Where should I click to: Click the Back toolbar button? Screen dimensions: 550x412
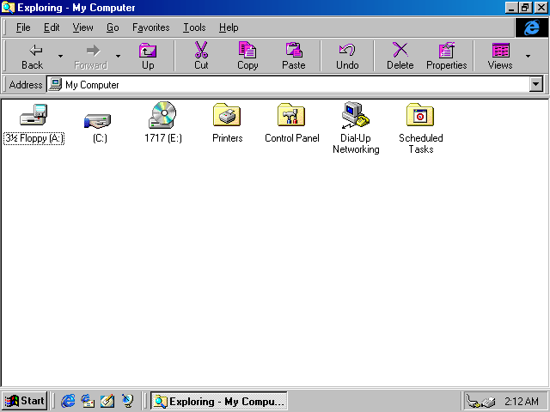coord(32,56)
